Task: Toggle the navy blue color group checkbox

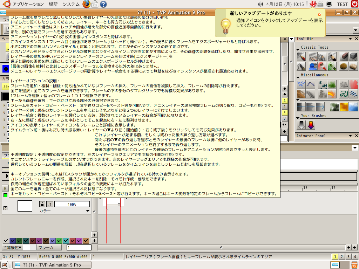Action: tap(13, 240)
